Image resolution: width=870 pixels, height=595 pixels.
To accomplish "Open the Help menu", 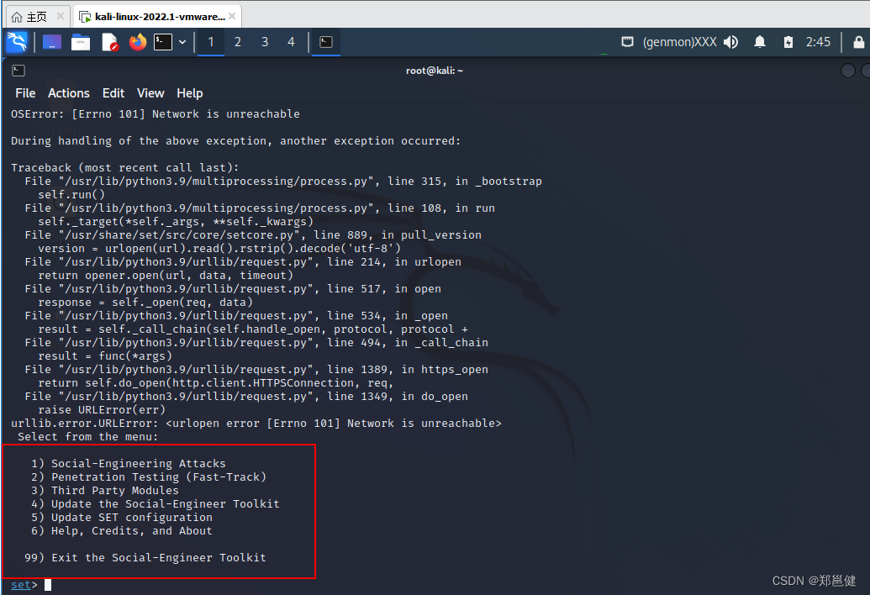I will pyautogui.click(x=190, y=93).
